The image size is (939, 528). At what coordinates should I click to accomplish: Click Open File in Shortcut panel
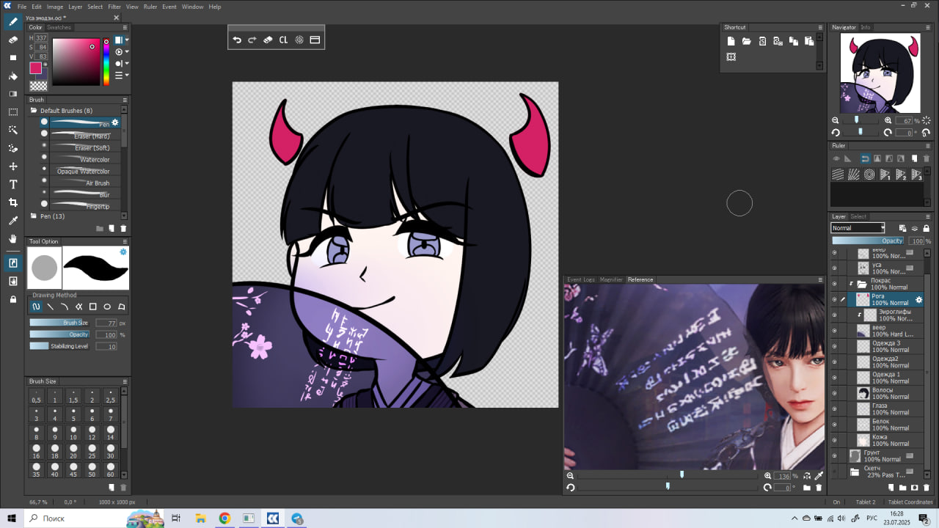pyautogui.click(x=746, y=41)
